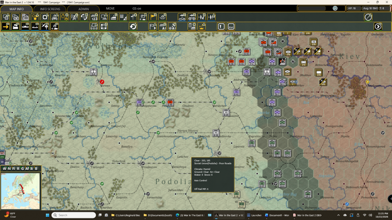Select the steam locomotive rail mode icon
The height and width of the screenshot is (220, 392).
point(15,27)
